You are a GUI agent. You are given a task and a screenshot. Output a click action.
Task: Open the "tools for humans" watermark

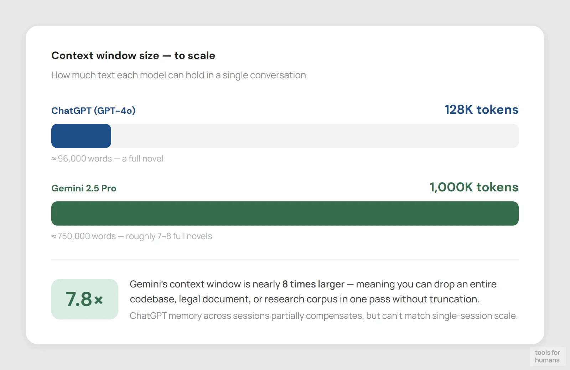(x=547, y=356)
